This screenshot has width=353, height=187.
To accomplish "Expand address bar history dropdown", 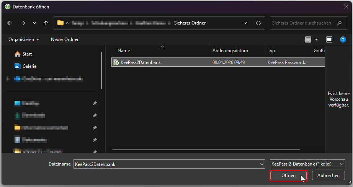I will coord(245,23).
